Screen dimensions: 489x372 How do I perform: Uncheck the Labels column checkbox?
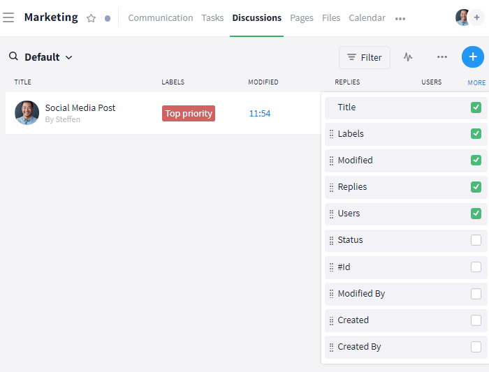[476, 134]
